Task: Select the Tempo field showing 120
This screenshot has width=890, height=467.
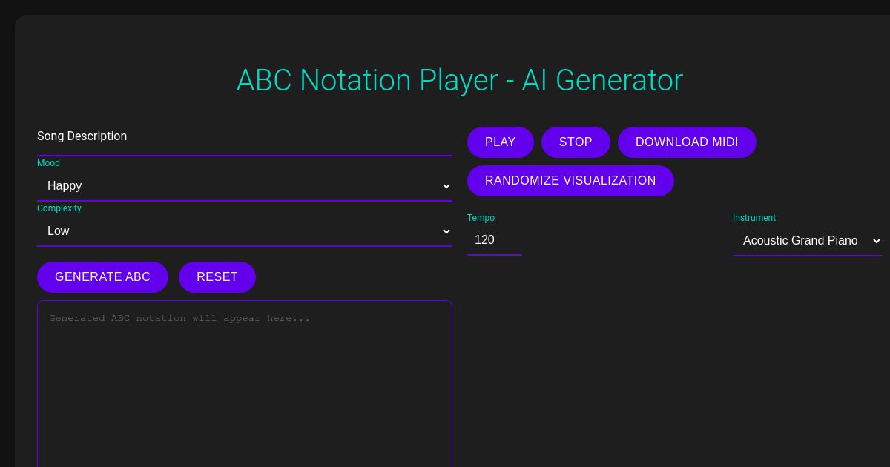Action: (x=495, y=240)
